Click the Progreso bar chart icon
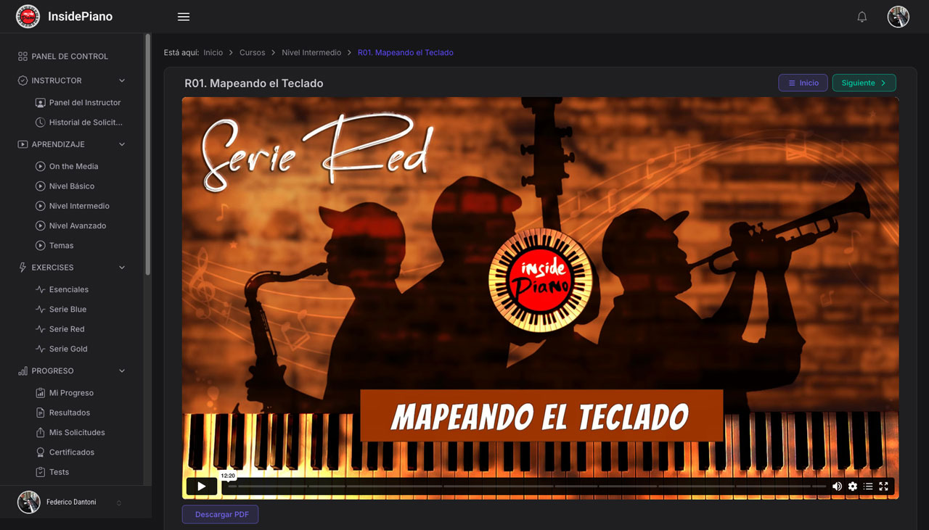The height and width of the screenshot is (530, 929). coord(22,370)
